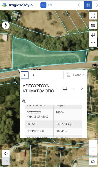The width and height of the screenshot is (98, 169).
Task: Show previous feature in popup
Action: (25, 75)
